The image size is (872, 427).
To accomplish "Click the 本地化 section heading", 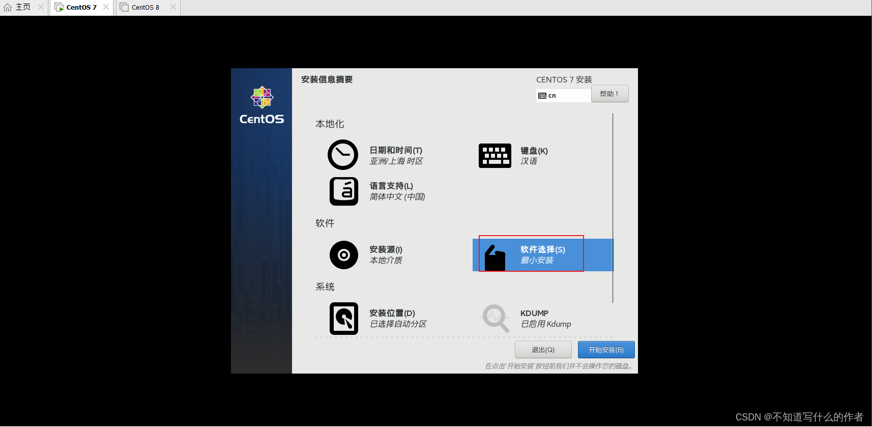I will (330, 124).
